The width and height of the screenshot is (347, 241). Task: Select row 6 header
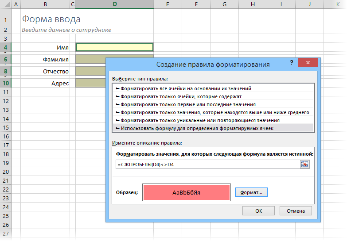(5, 59)
